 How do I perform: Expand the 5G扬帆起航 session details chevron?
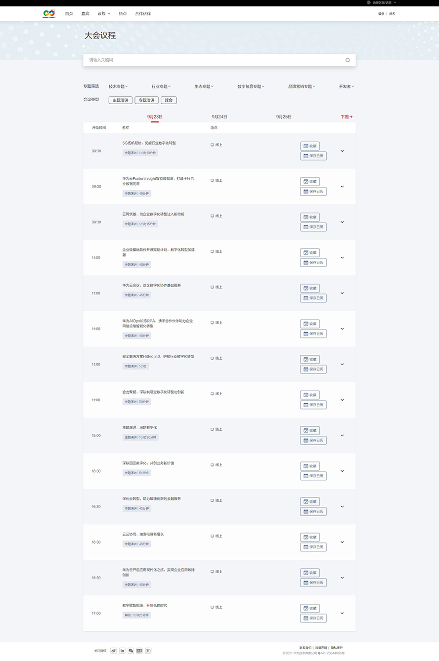342,151
